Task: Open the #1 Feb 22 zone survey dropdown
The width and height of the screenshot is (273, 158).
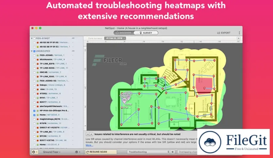Action: [x=115, y=38]
